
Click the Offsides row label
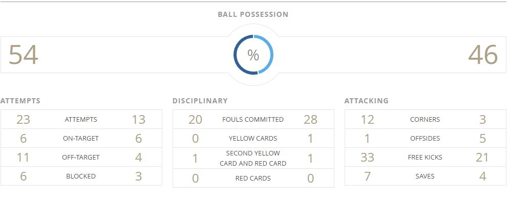click(425, 139)
